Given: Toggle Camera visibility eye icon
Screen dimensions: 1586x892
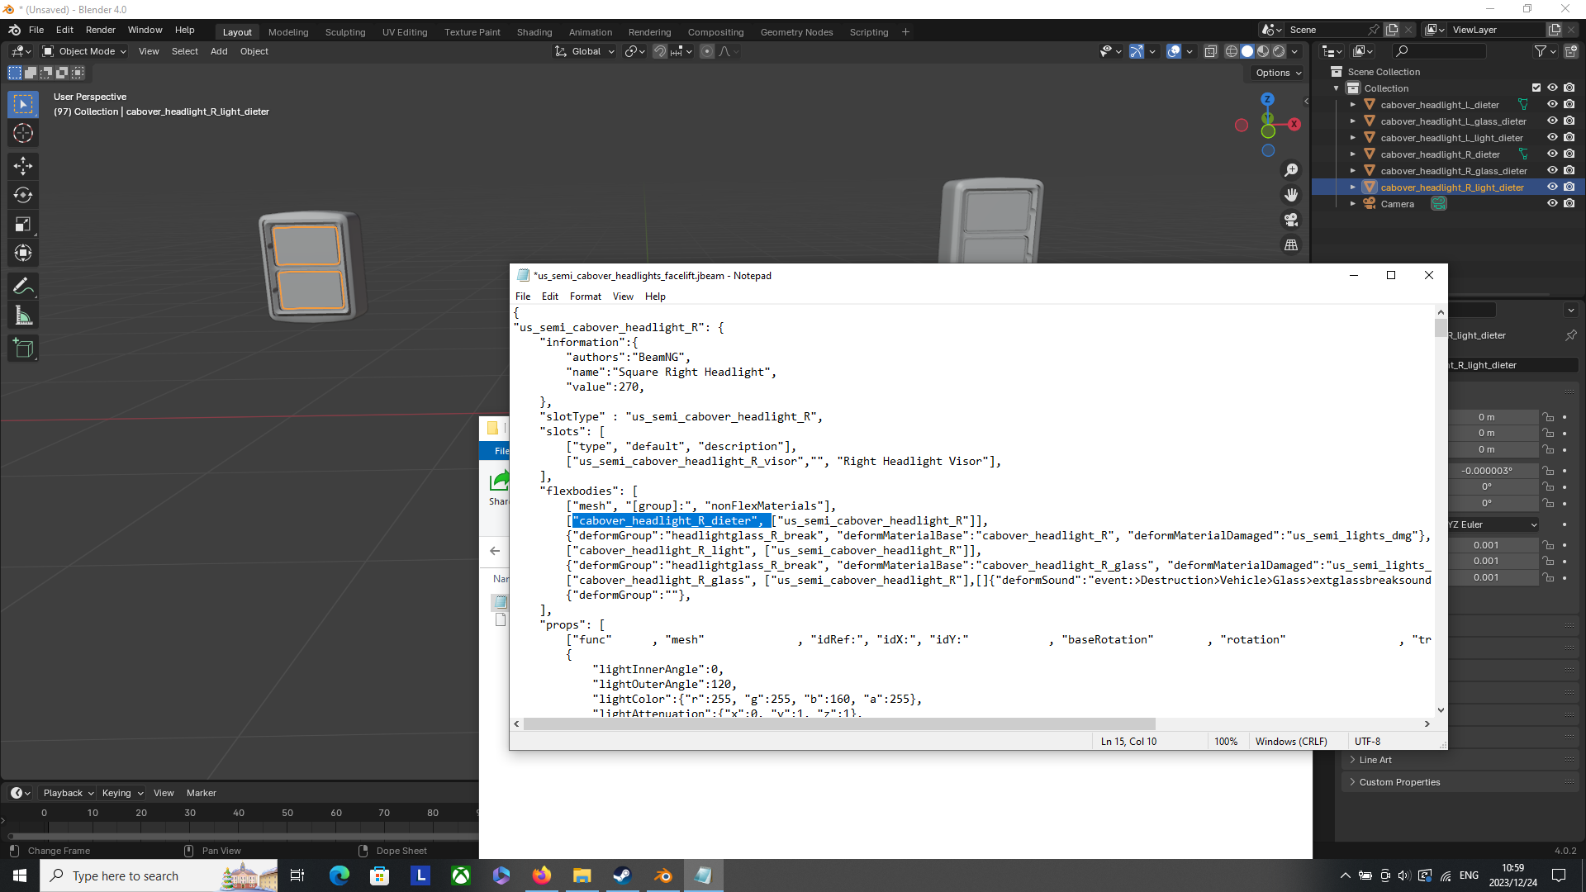Looking at the screenshot, I should [1552, 204].
